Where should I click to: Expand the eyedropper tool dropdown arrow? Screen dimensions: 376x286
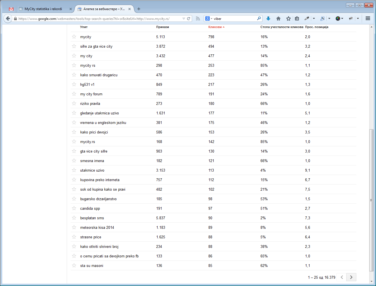[314, 19]
